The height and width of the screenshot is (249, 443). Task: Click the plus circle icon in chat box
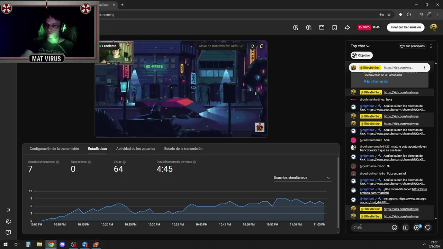(417, 228)
